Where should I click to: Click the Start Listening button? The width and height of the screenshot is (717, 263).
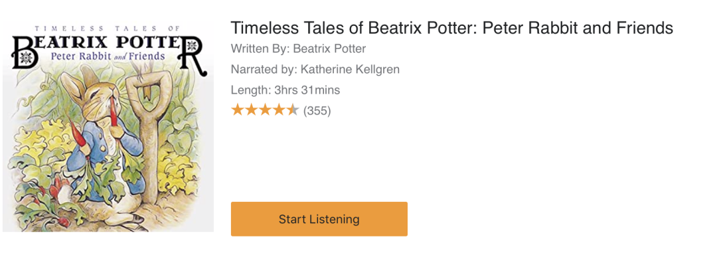(x=319, y=219)
